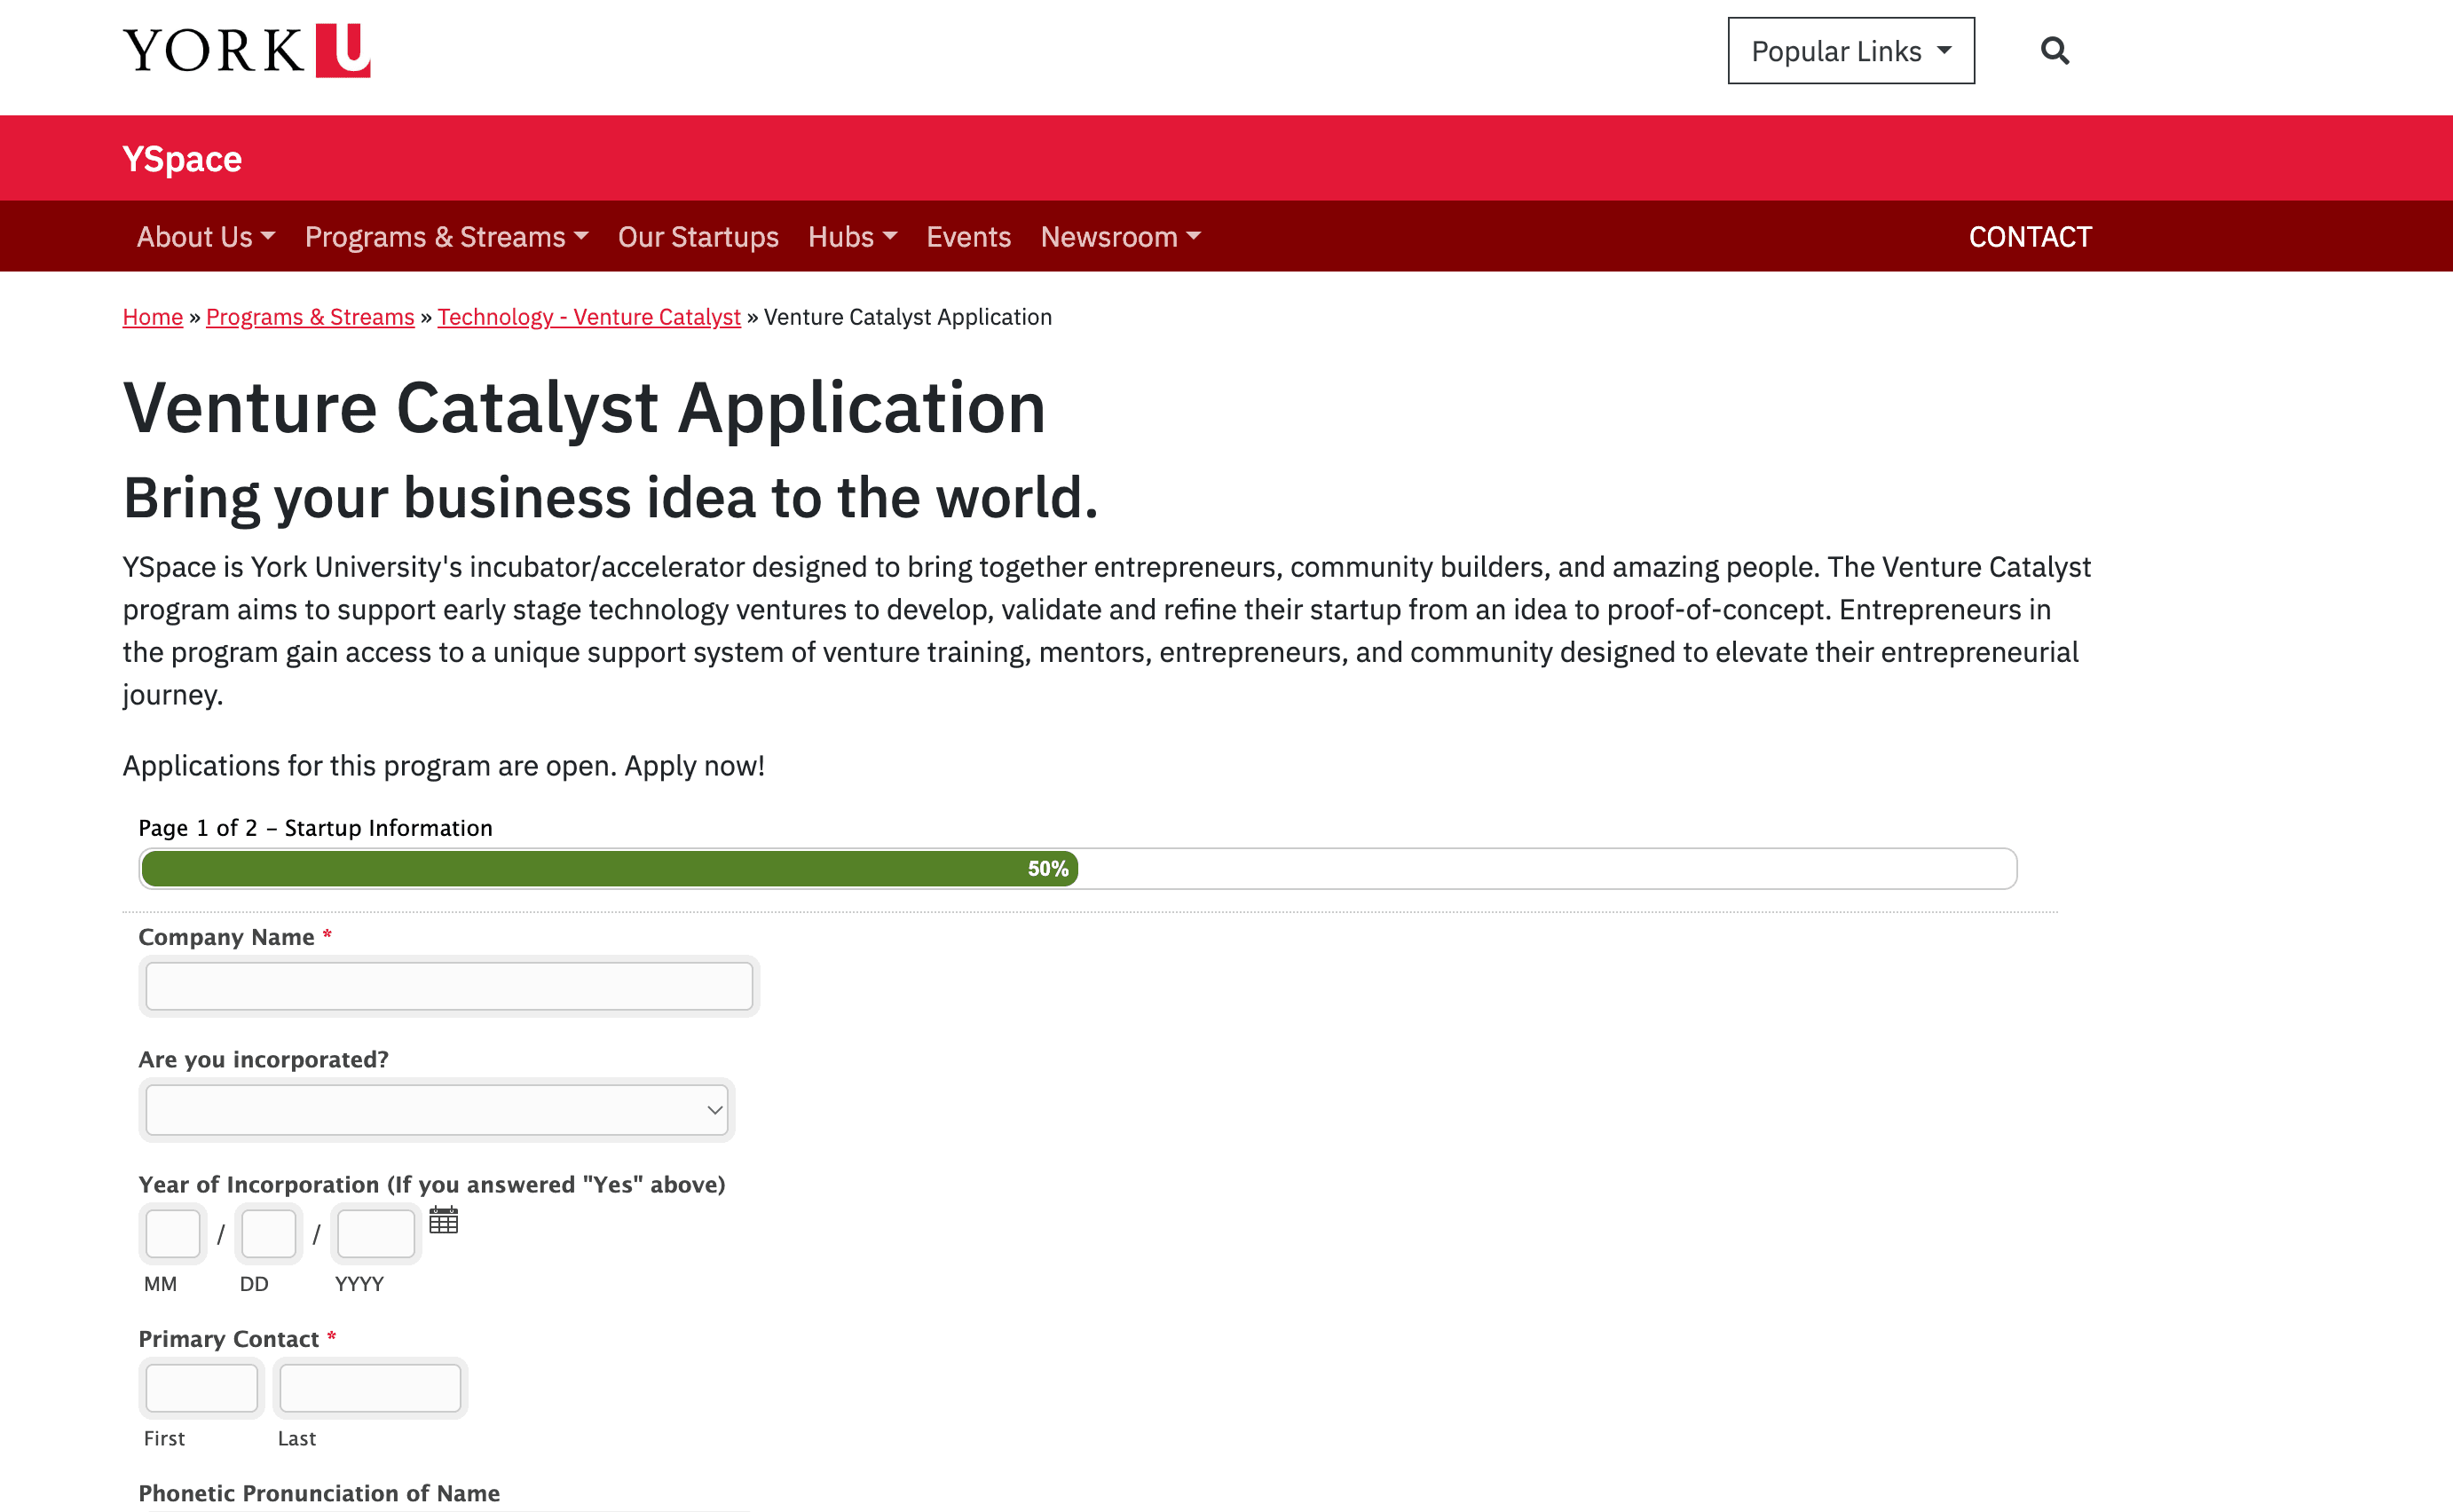Viewport: 2453px width, 1512px height.
Task: Focus the YYYY year field
Action: click(x=376, y=1234)
